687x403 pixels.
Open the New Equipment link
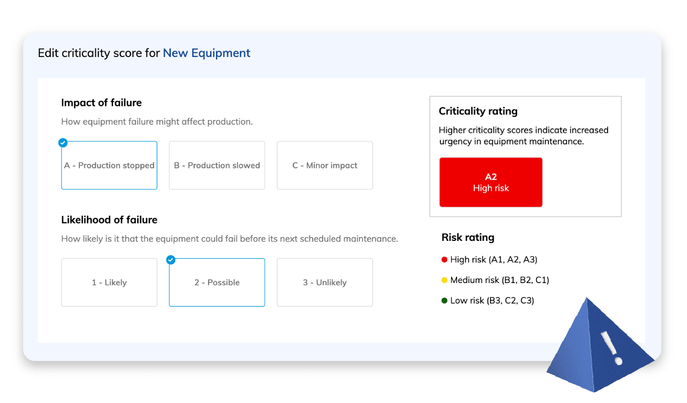(206, 53)
